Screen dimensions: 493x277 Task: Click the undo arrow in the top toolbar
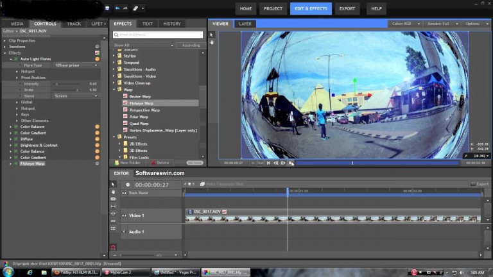click(117, 9)
